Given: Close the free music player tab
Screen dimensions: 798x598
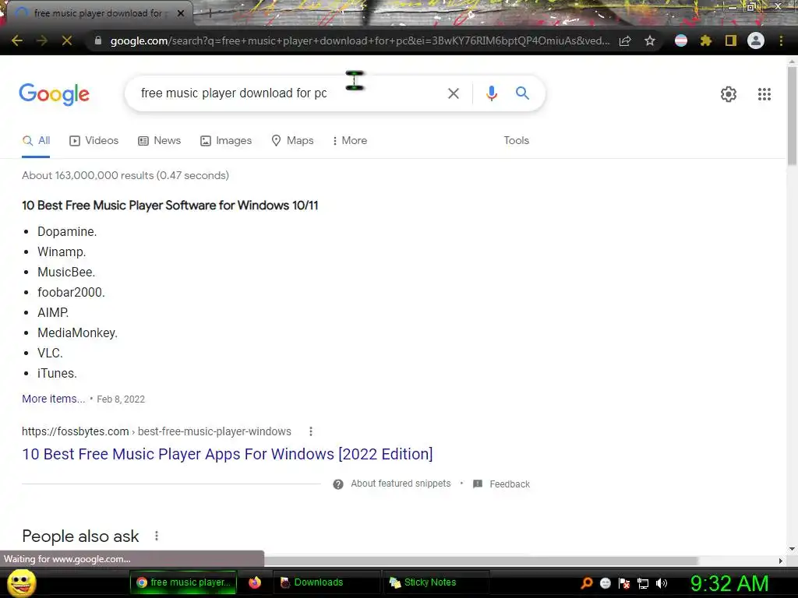Looking at the screenshot, I should [181, 13].
